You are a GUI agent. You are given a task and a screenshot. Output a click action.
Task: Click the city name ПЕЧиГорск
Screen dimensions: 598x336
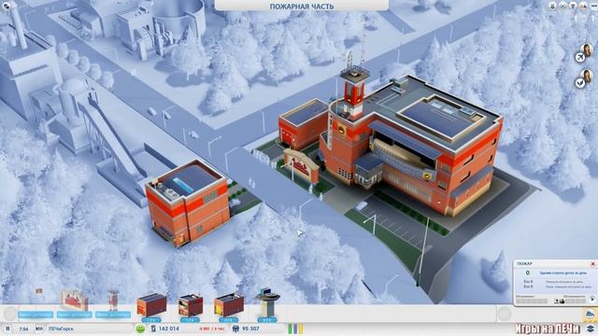click(x=61, y=329)
